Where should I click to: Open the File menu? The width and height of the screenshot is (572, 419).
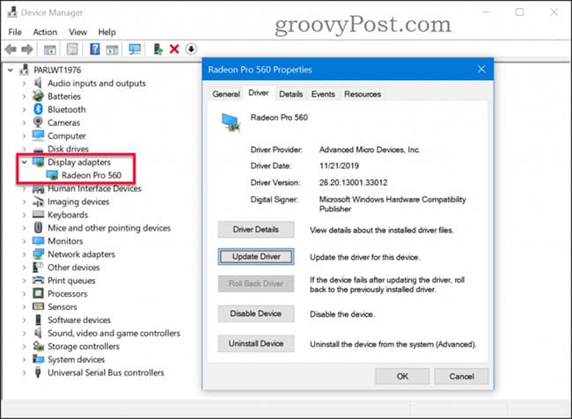tap(15, 32)
